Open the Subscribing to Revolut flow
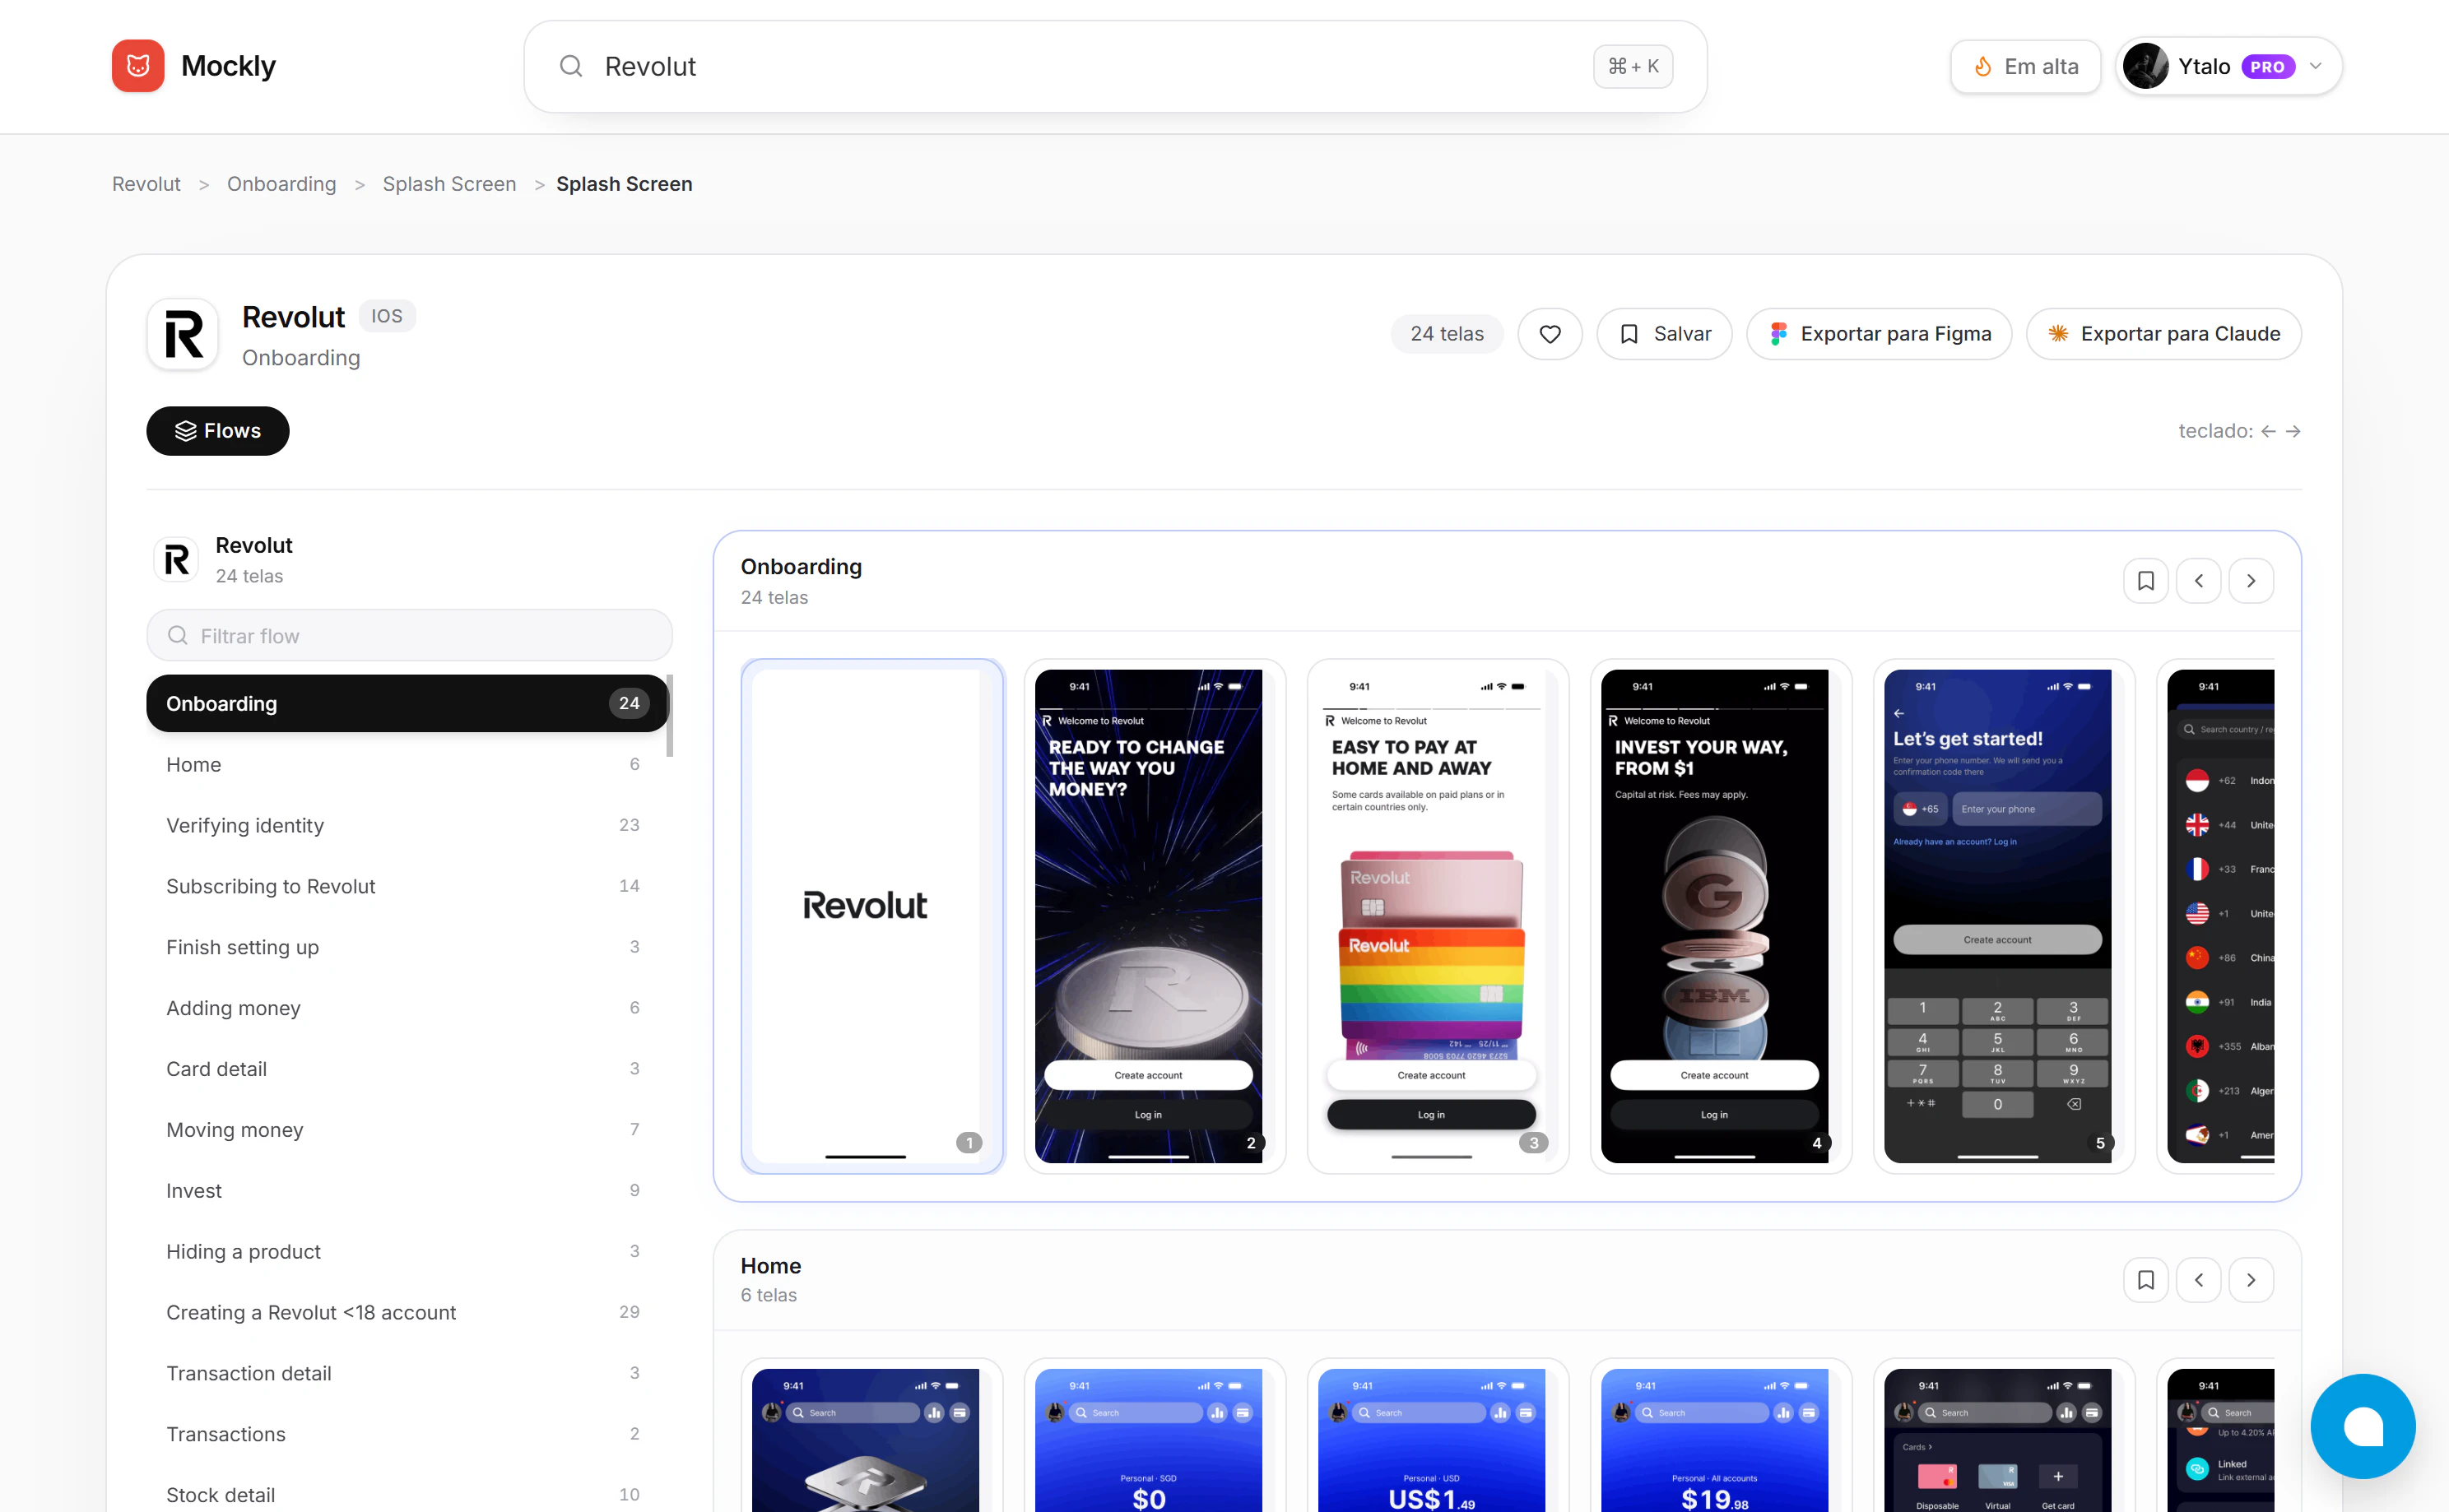Screen dimensions: 2449x1512 pos(270,886)
